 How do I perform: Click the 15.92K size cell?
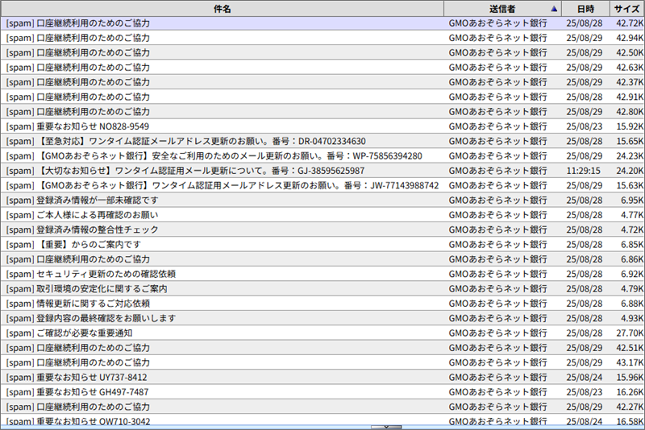coord(630,126)
